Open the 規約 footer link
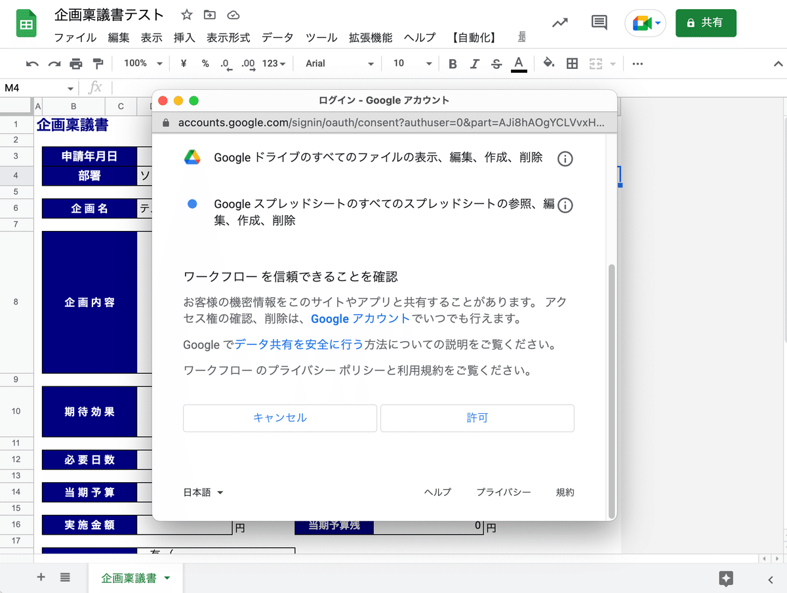 (x=565, y=492)
